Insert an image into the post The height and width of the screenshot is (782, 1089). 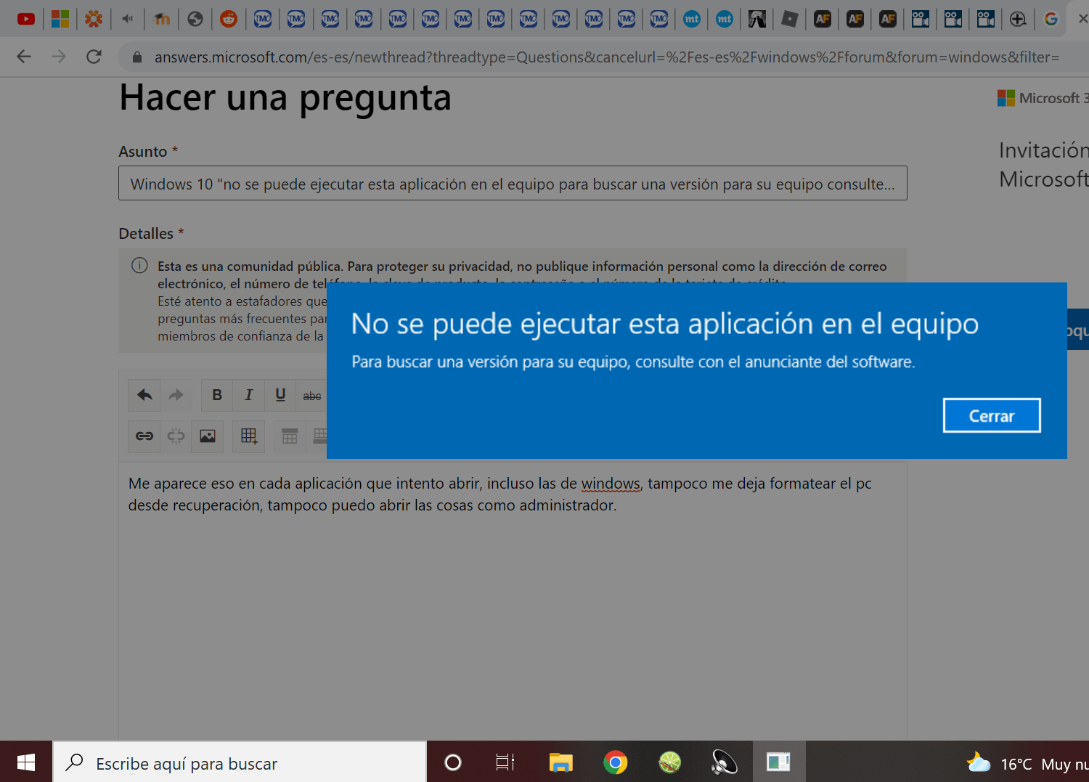pos(208,436)
